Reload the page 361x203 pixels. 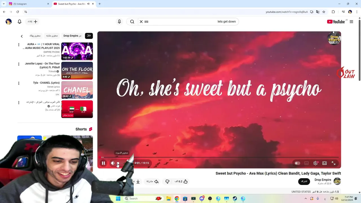click(x=18, y=12)
